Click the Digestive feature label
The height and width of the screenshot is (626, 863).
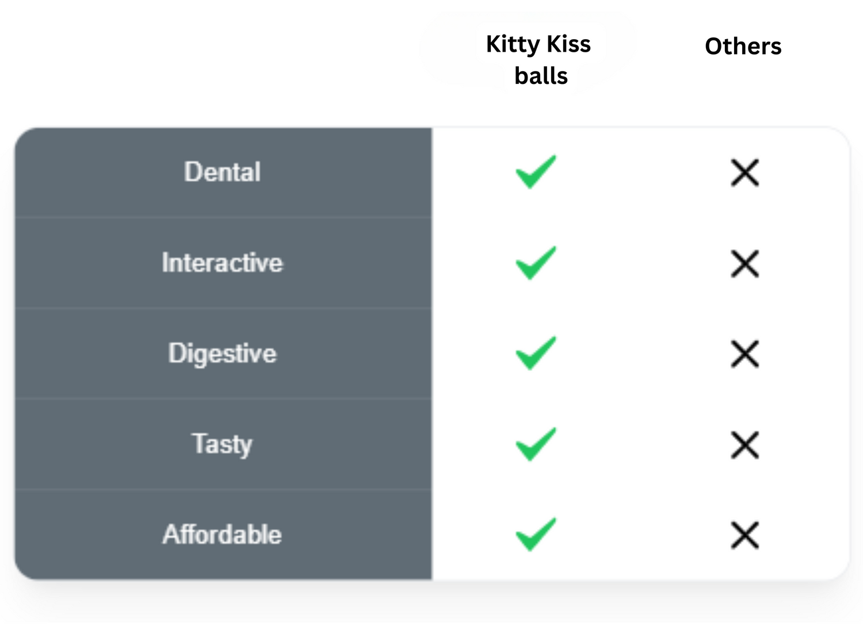tap(222, 353)
